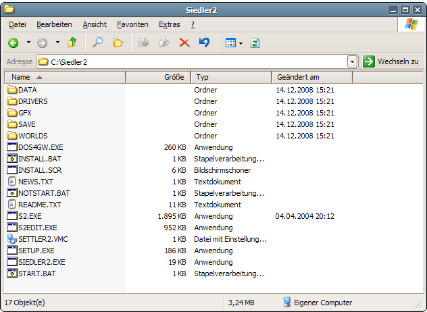This screenshot has width=427, height=312.
Task: Select the README.TXT file name
Action: (x=40, y=205)
